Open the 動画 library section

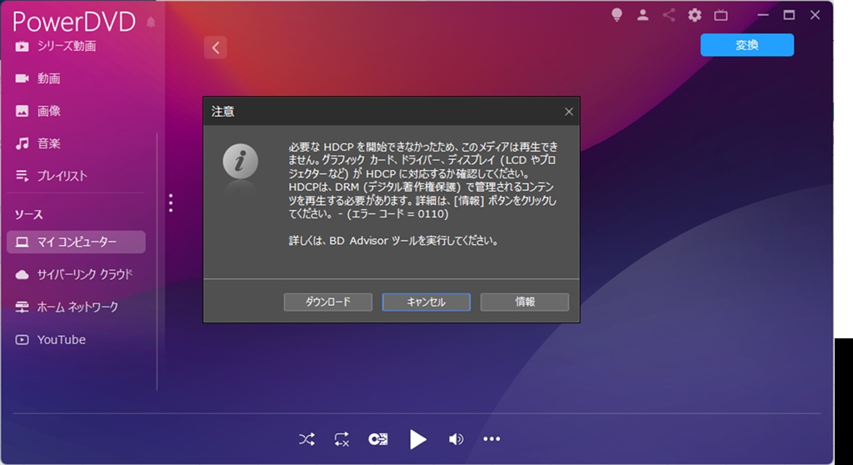click(x=49, y=78)
